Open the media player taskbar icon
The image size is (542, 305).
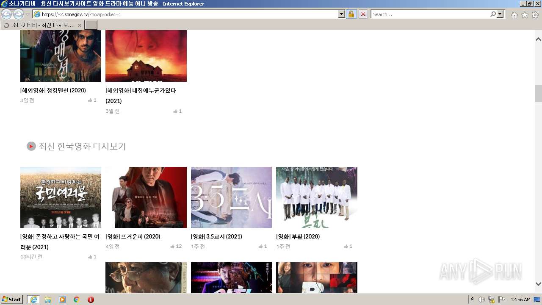[x=62, y=299]
